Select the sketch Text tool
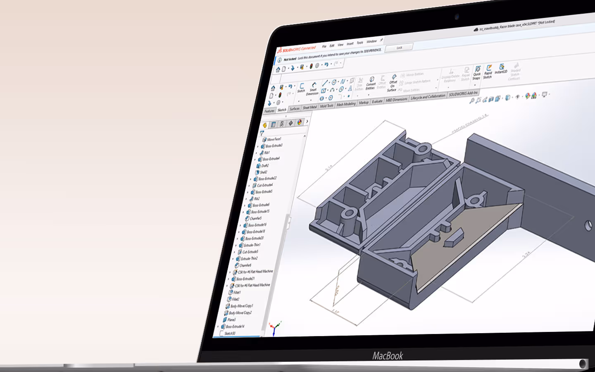Screen dimensions: 595x372 click(x=350, y=88)
